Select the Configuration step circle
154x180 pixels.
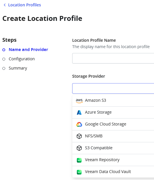(4, 59)
